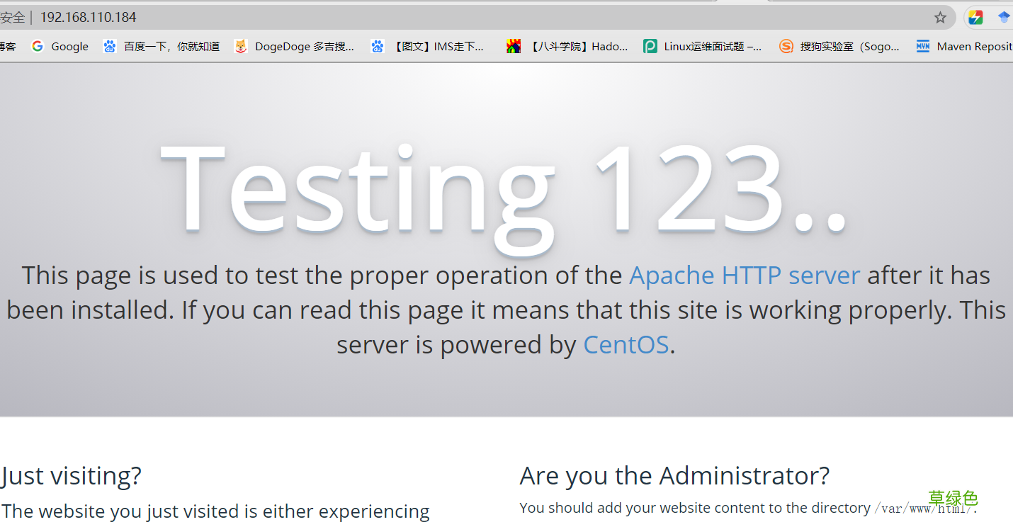Click the bookmark star icon in address bar
This screenshot has height=522, width=1013.
tap(940, 18)
